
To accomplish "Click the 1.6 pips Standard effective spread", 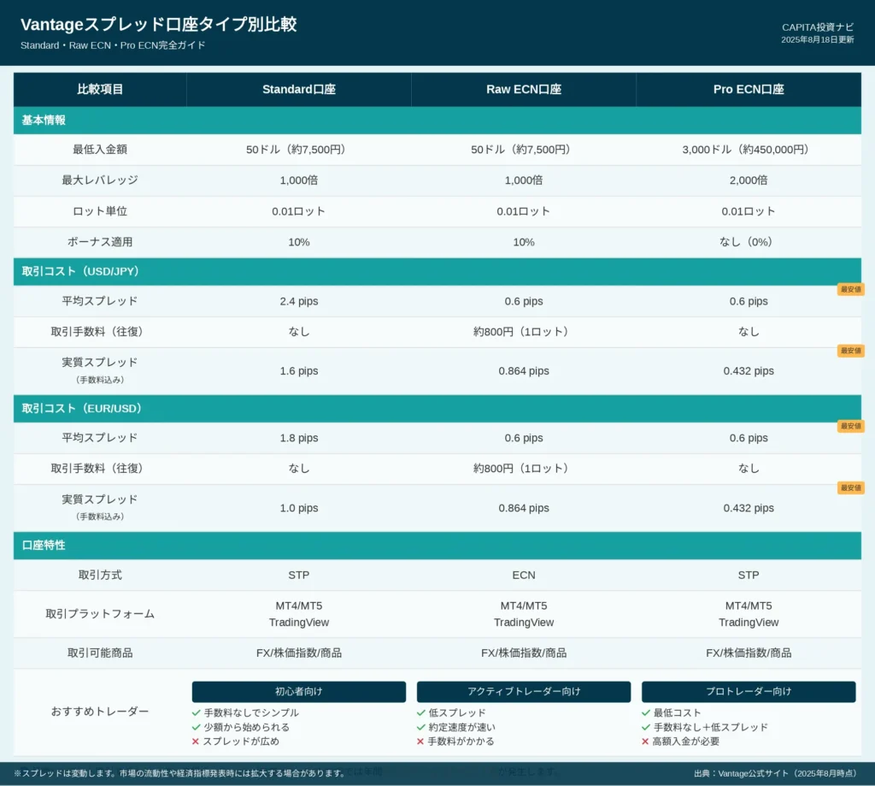I will (298, 371).
